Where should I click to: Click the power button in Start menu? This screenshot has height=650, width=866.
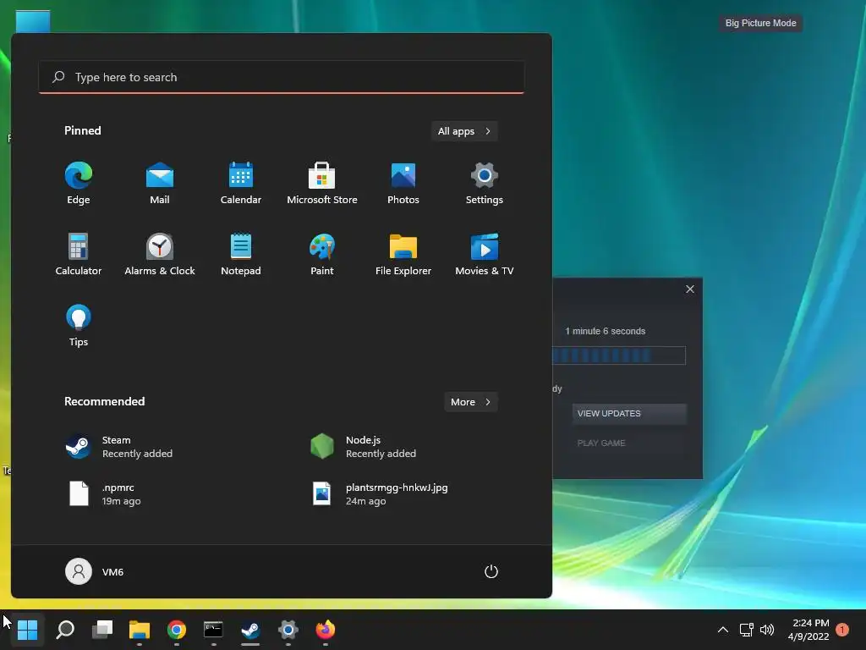point(491,571)
